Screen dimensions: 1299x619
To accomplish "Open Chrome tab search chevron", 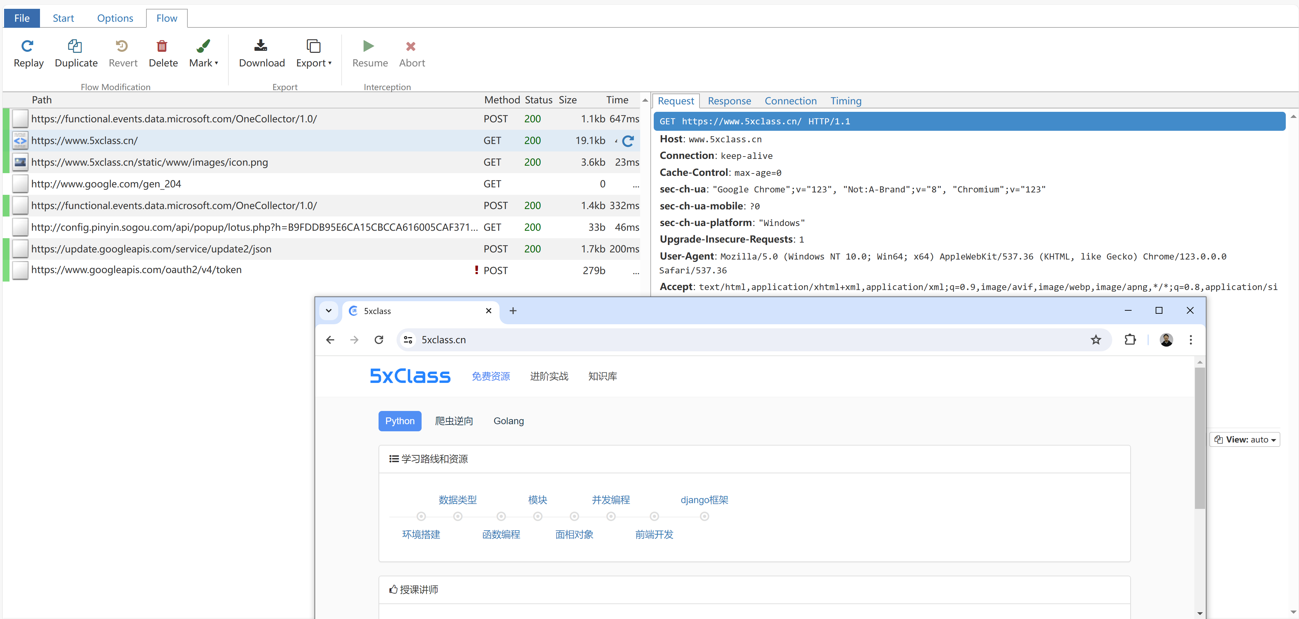I will coord(329,310).
